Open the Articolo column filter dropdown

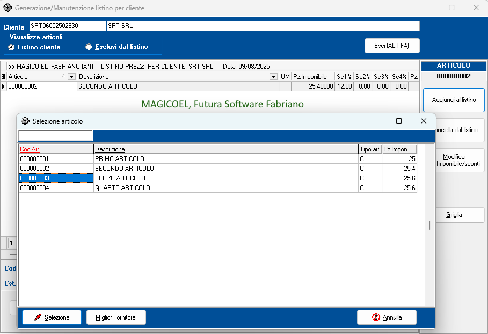[71, 77]
